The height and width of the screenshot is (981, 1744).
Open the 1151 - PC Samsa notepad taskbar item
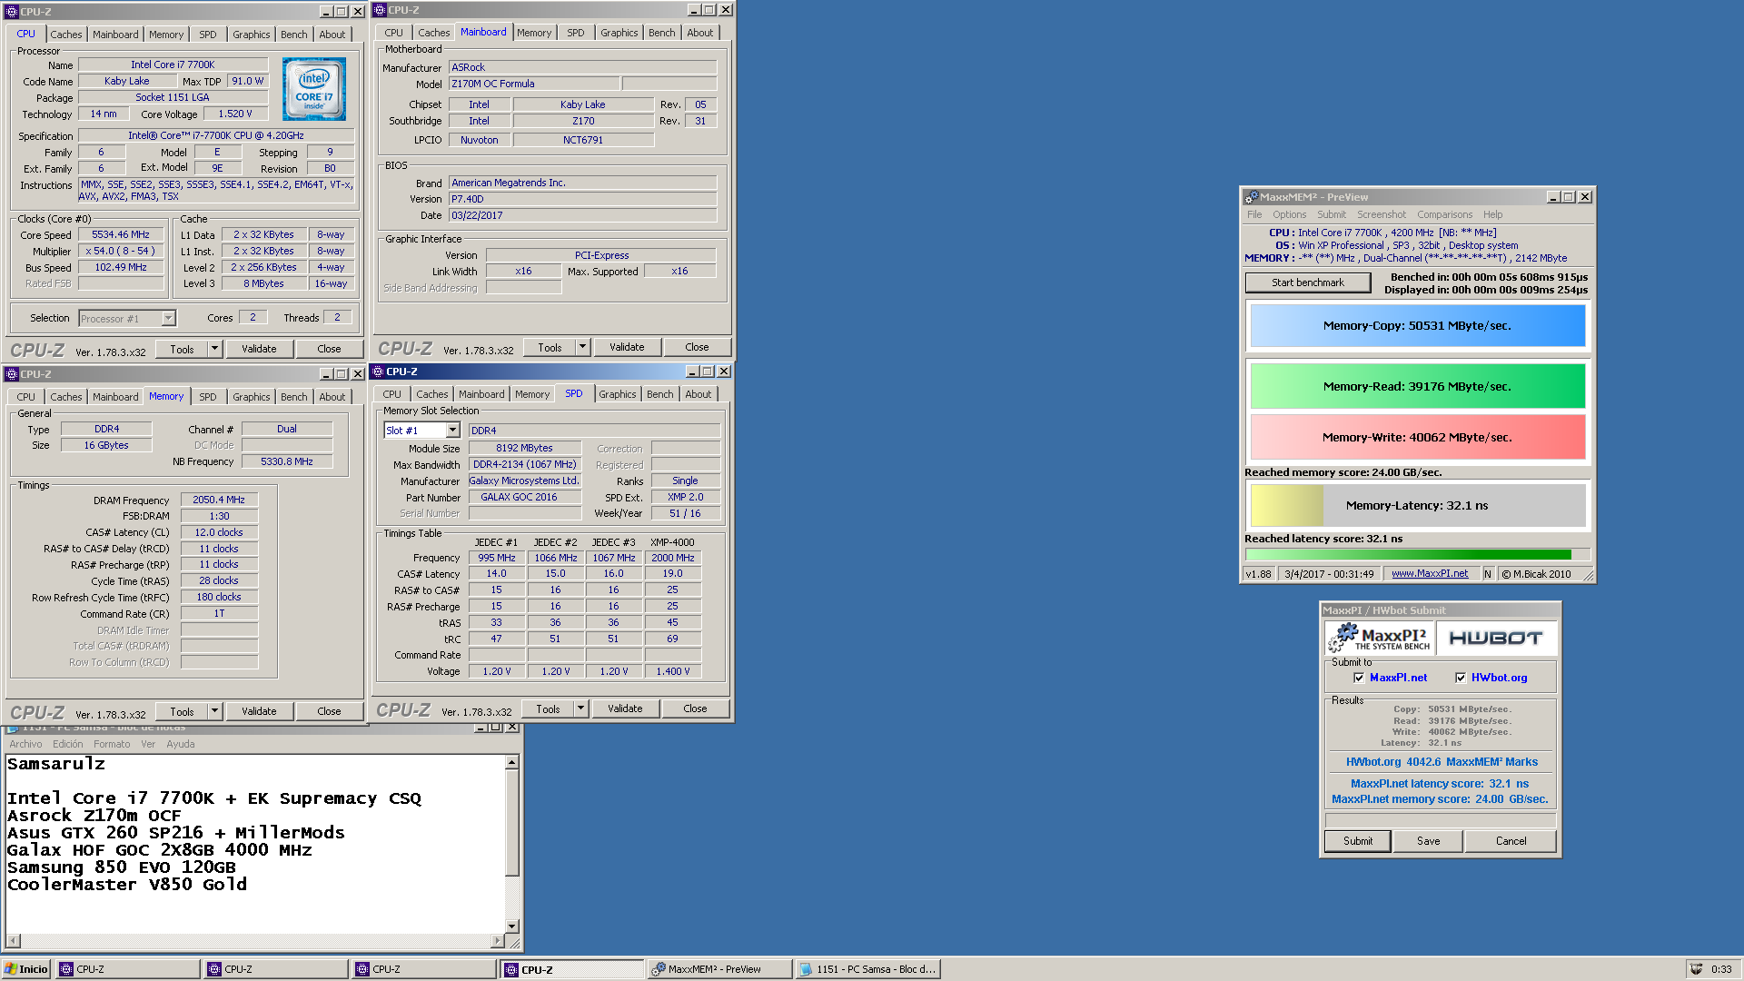click(x=868, y=969)
